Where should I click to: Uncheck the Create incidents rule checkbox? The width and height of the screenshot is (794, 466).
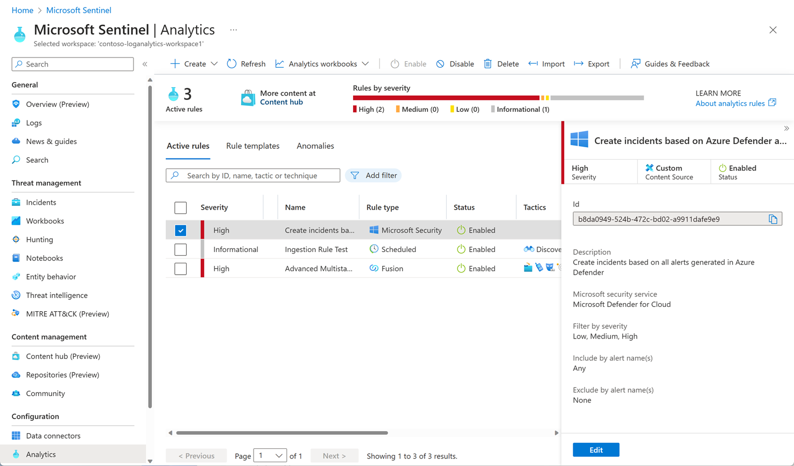[x=180, y=230]
